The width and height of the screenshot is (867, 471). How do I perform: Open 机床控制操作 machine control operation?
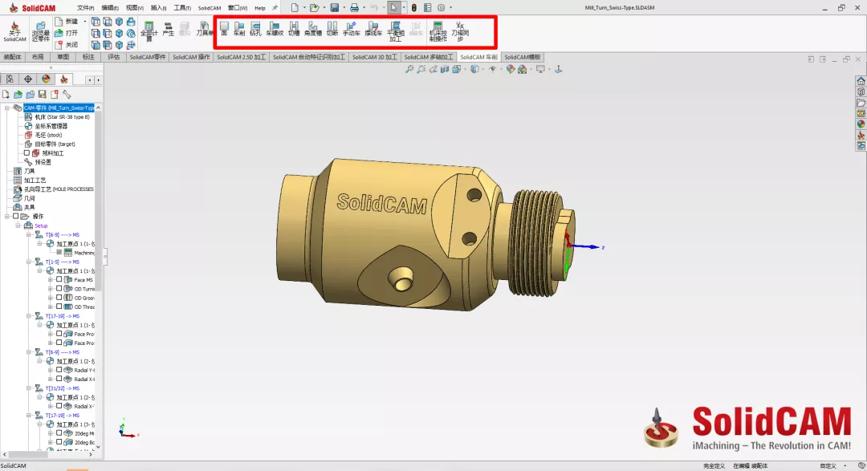(x=438, y=31)
